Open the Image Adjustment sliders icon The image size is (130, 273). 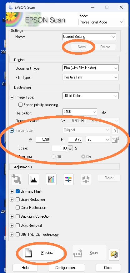pyautogui.click(x=68, y=179)
